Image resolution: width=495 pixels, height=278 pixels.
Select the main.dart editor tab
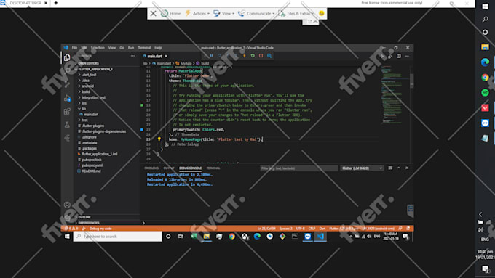click(x=154, y=56)
